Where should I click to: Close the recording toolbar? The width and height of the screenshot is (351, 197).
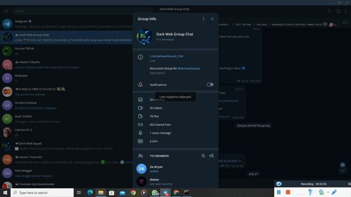(349, 184)
